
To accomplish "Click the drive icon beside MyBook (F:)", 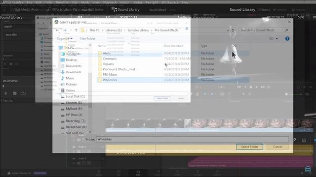I will pyautogui.click(x=63, y=109).
